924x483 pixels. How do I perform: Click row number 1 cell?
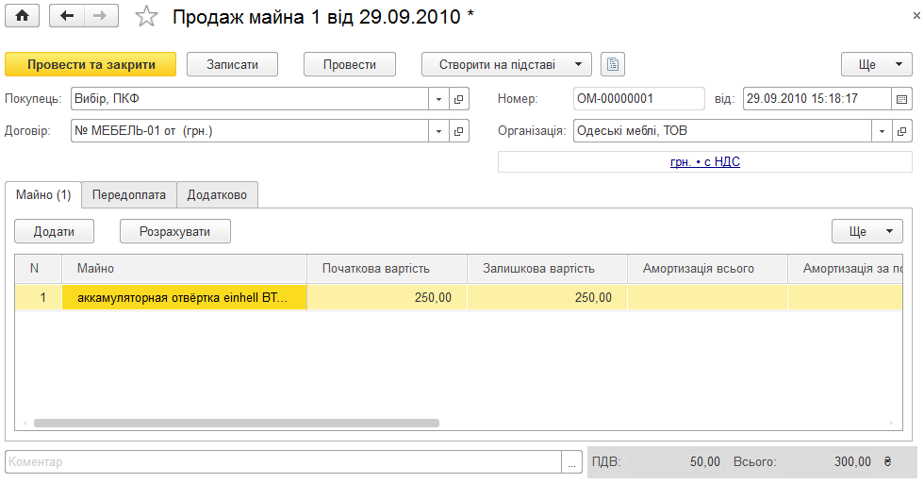38,297
